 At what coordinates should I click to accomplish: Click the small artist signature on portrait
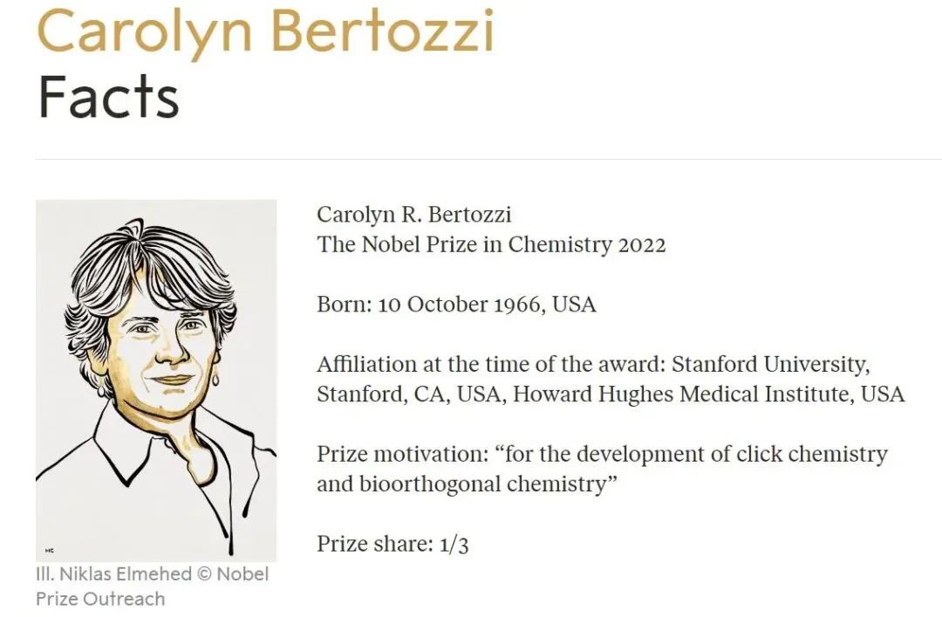click(x=49, y=551)
